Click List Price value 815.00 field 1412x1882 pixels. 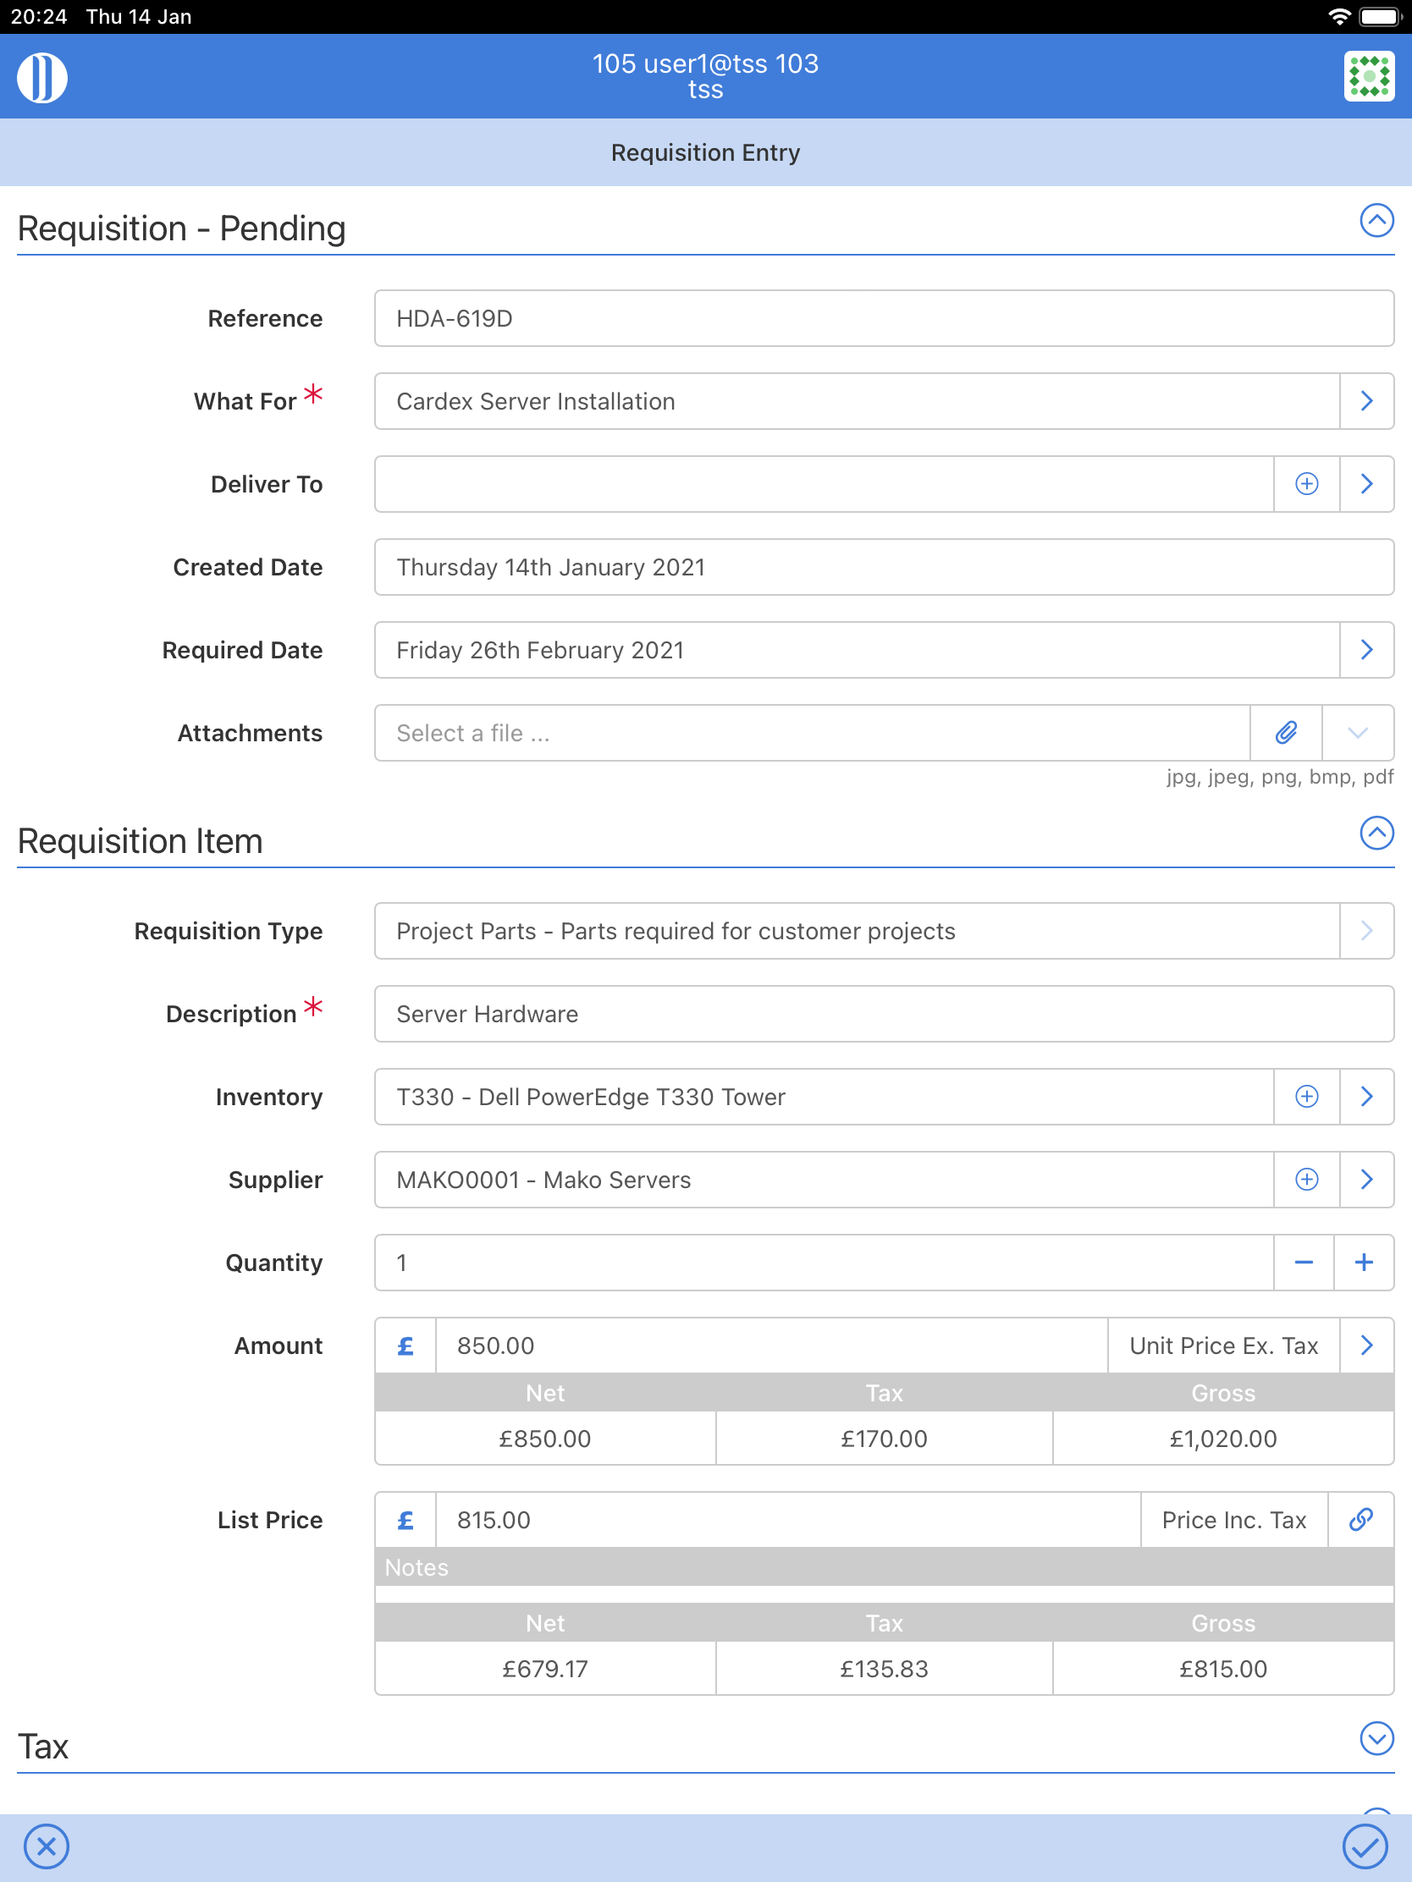(x=787, y=1520)
